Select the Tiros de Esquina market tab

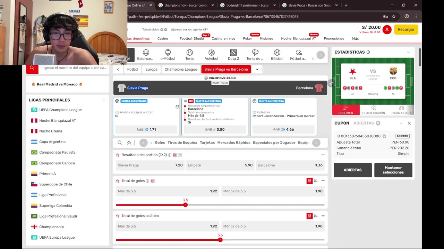coord(182,142)
